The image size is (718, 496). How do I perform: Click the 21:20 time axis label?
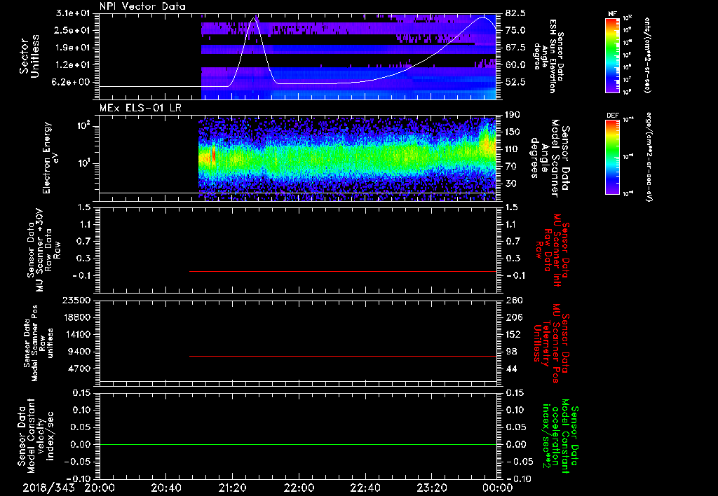tap(232, 488)
